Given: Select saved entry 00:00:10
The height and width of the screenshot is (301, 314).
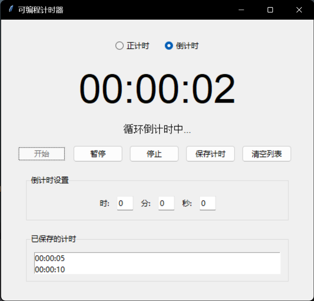Looking at the screenshot, I should (x=157, y=270).
